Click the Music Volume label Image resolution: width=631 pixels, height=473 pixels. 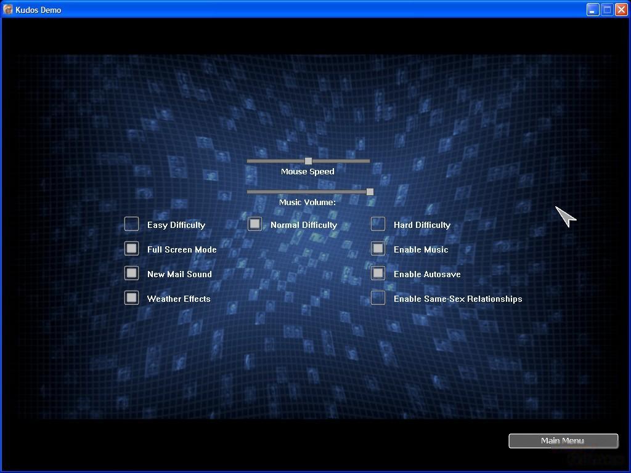point(307,202)
